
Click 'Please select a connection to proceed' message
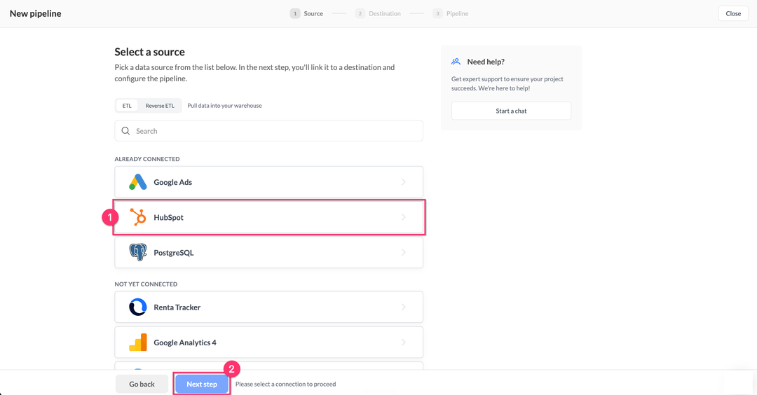click(x=286, y=384)
